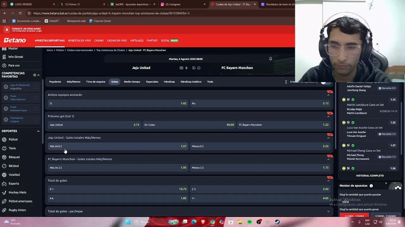Open the live video stream icon in match header
The width and height of the screenshot is (405, 227).
[181, 68]
